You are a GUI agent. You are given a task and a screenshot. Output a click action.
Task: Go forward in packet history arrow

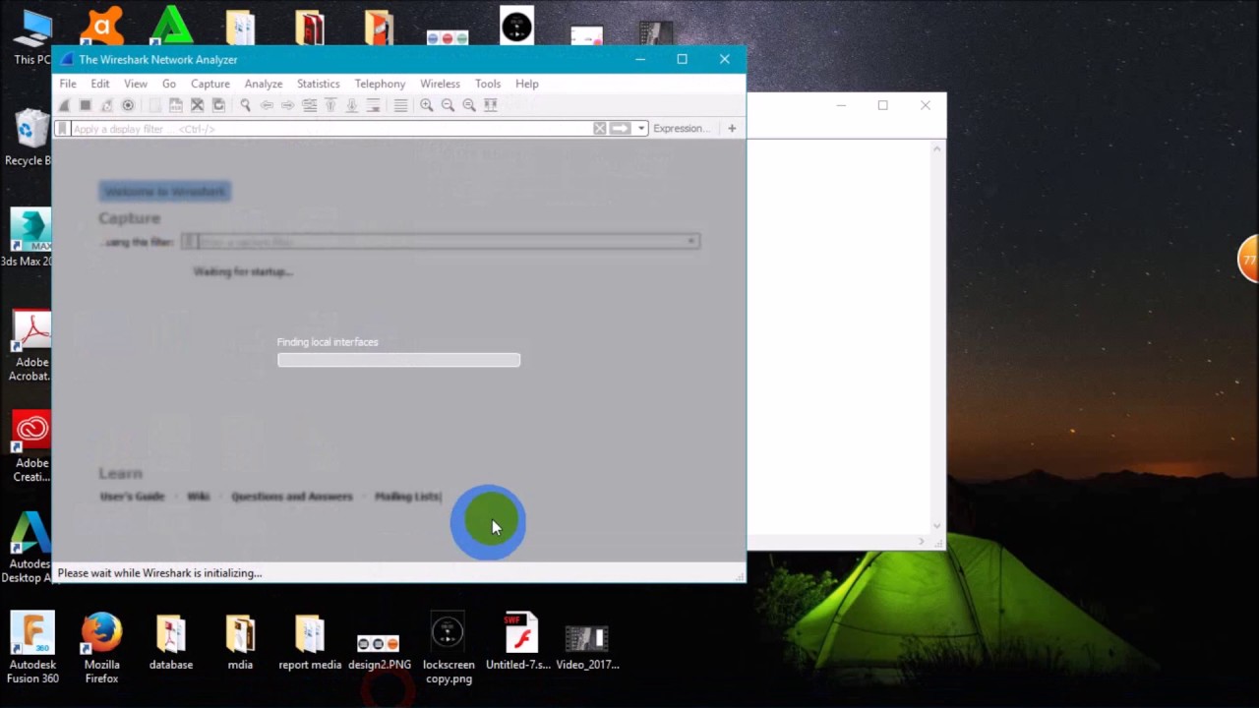pyautogui.click(x=288, y=105)
